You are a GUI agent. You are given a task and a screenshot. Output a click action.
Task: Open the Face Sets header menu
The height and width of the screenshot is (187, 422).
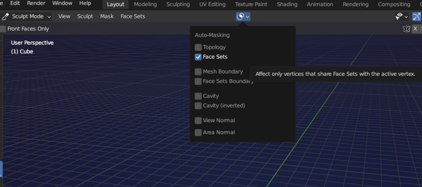133,17
